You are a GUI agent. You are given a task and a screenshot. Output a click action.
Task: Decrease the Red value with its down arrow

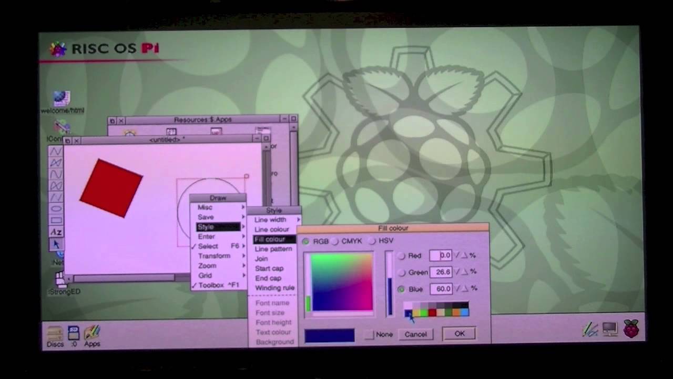(456, 255)
